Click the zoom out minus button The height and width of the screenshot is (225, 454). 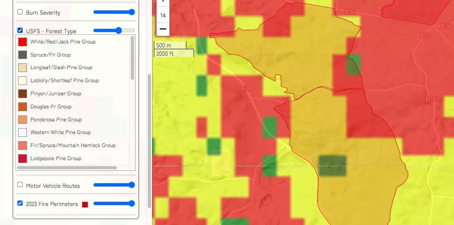(162, 29)
